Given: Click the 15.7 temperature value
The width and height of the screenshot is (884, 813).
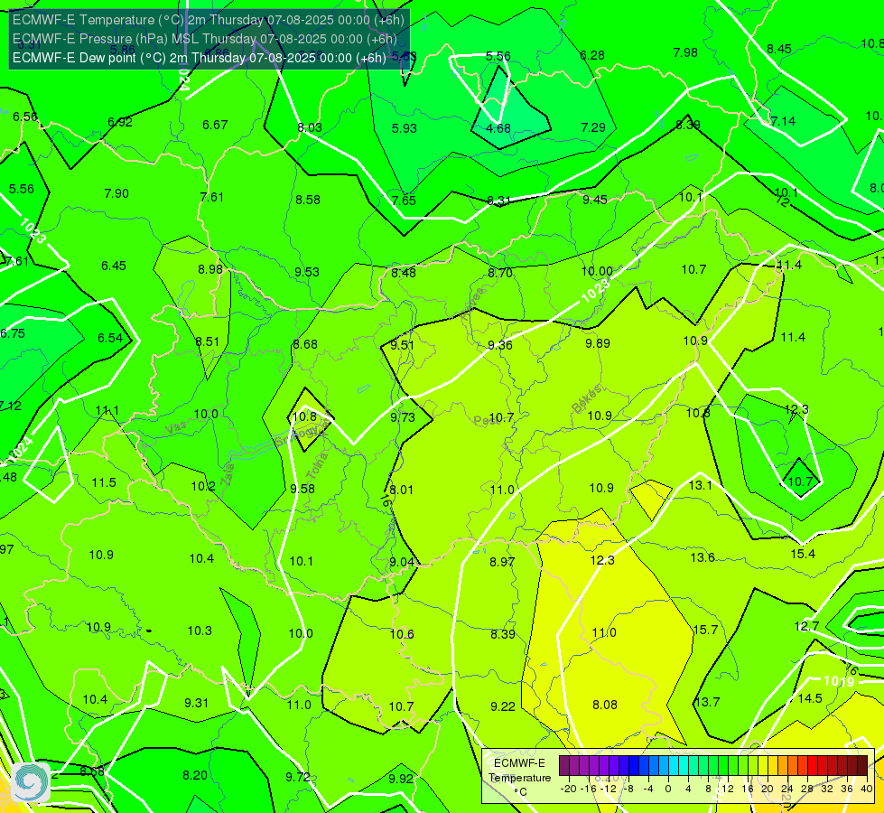Looking at the screenshot, I should pyautogui.click(x=705, y=630).
